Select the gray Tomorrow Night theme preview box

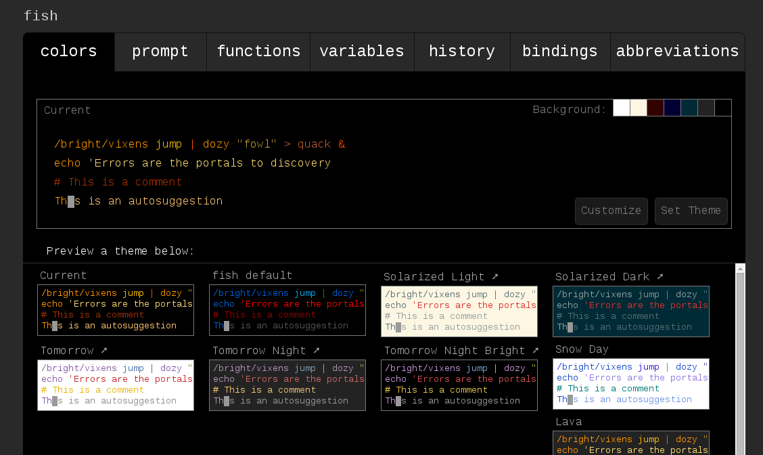pos(287,385)
